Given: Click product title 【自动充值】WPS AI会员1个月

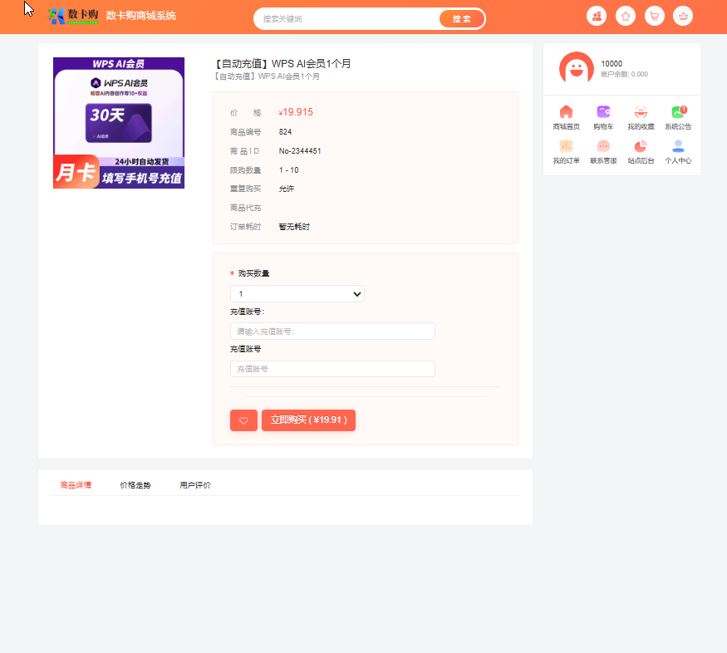Looking at the screenshot, I should click(x=282, y=63).
